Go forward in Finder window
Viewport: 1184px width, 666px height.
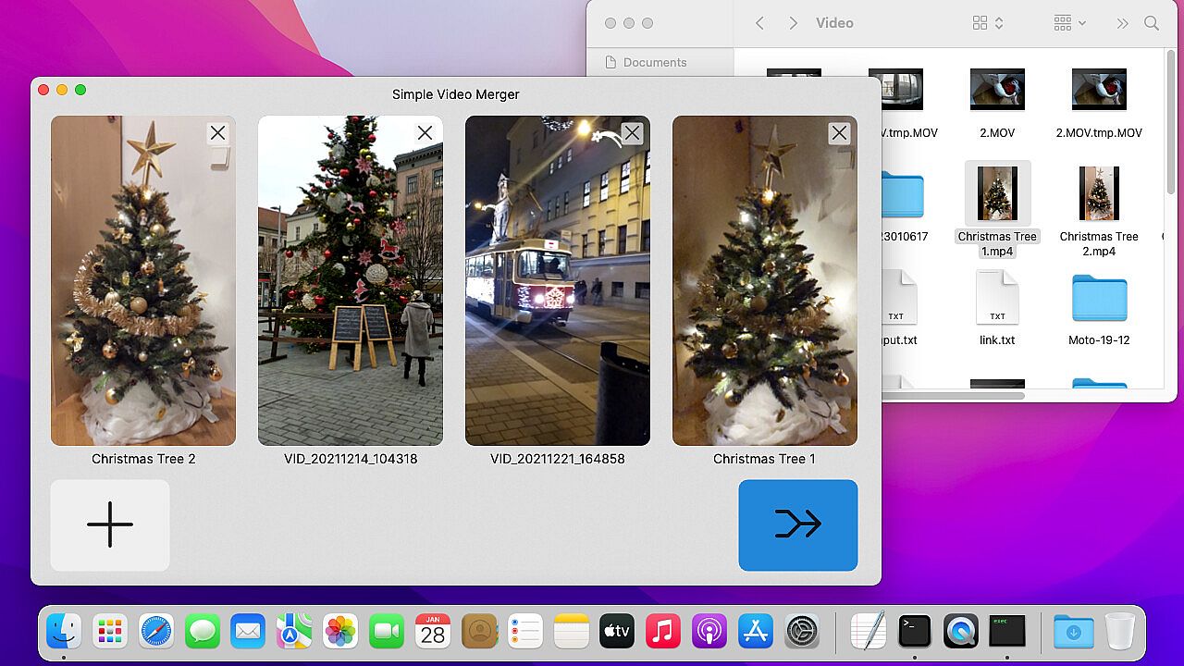pos(793,23)
